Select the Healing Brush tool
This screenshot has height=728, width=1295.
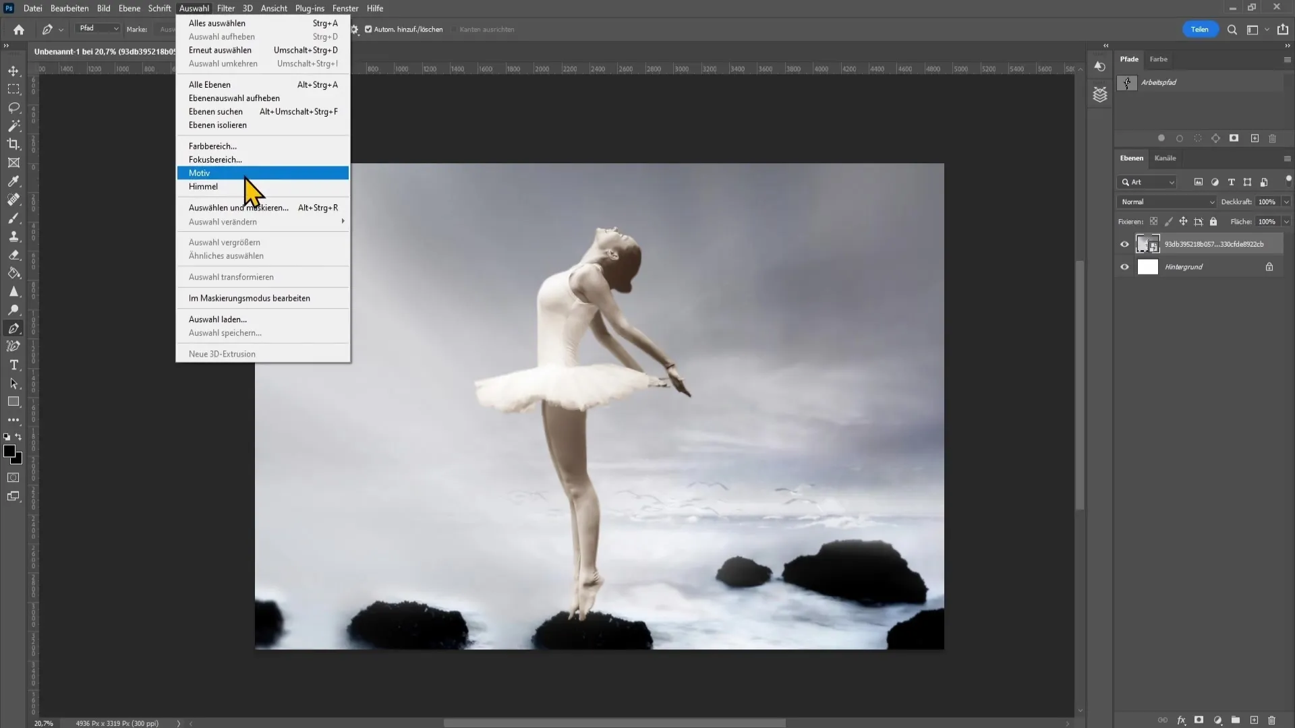coord(13,198)
